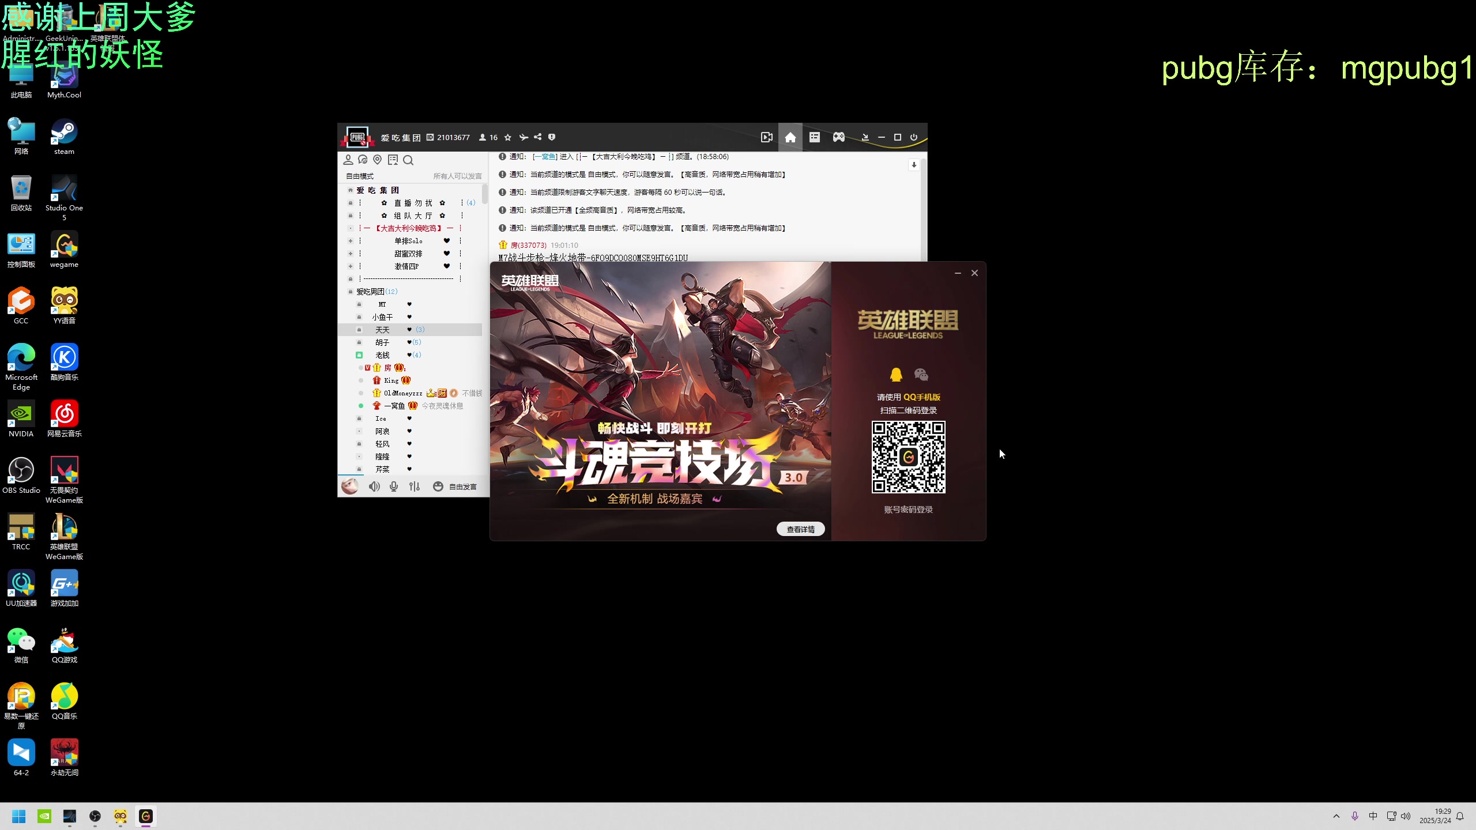Show hidden system tray icons

coord(1336,816)
